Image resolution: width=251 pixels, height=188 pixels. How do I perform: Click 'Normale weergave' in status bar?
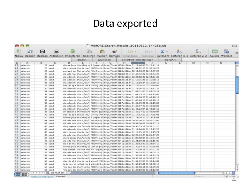[x=41, y=177]
